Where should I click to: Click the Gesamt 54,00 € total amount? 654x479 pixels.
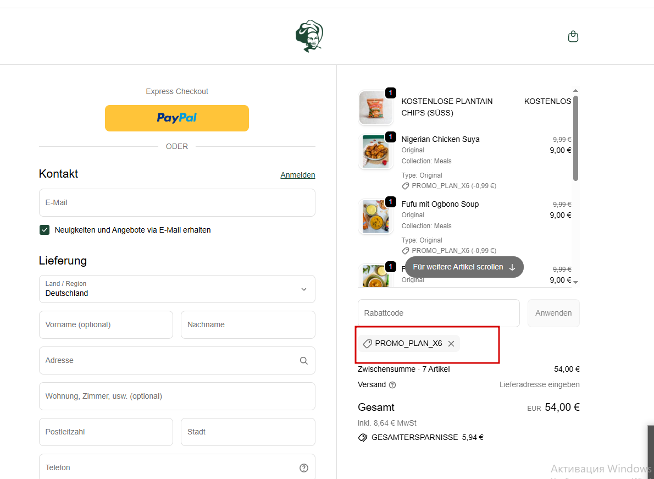tap(562, 408)
